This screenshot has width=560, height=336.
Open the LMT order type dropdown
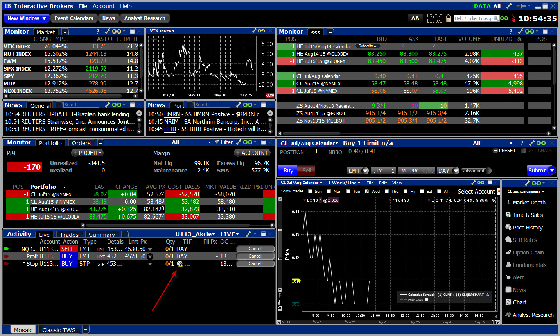pyautogui.click(x=365, y=171)
